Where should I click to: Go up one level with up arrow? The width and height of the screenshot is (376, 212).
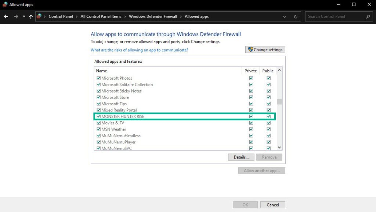coord(31,17)
